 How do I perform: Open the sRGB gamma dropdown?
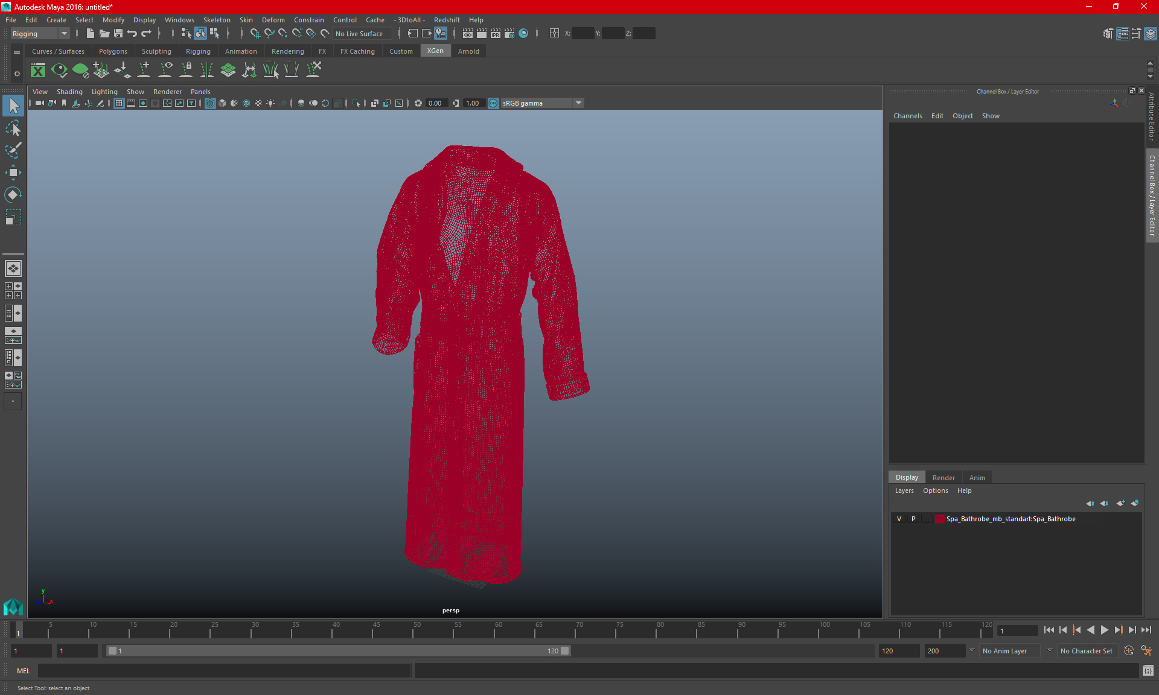(x=542, y=103)
